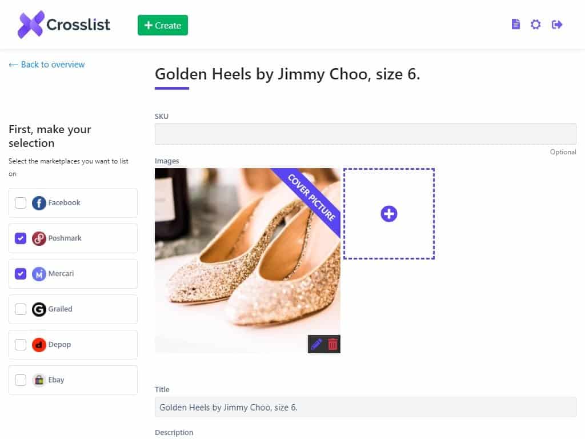Screen dimensions: 585x439
Task: Click the logout arrow icon
Action: (x=556, y=25)
